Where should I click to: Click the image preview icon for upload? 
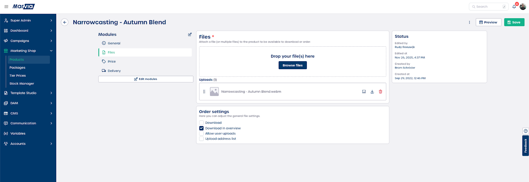[364, 92]
